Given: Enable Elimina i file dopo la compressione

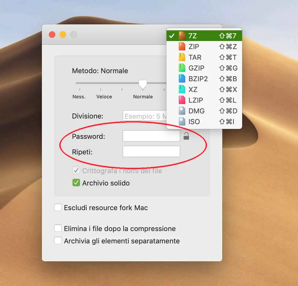Looking at the screenshot, I should (58, 228).
